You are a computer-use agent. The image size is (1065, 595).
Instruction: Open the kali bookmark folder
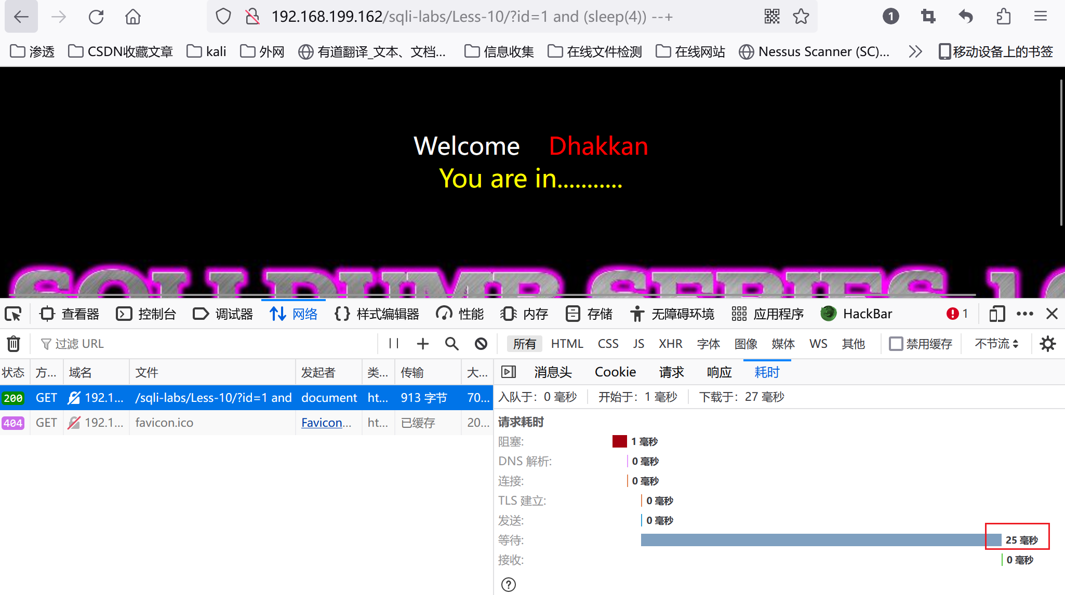207,51
